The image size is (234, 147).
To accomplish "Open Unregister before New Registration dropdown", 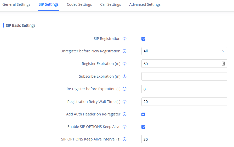I will 184,51.
